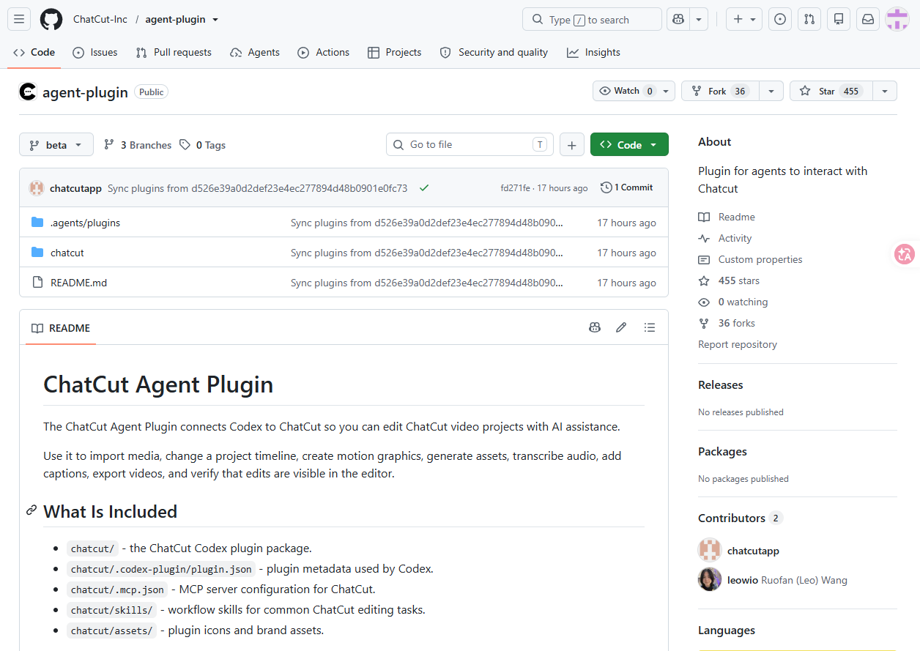Click the green commit status checkmark
This screenshot has height=651, width=920.
coord(424,187)
